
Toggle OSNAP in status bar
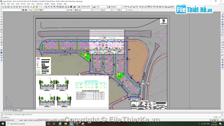41,120
